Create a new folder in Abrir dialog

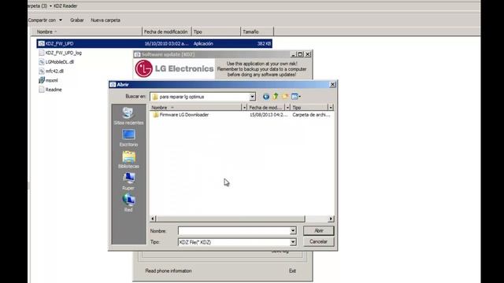point(285,96)
